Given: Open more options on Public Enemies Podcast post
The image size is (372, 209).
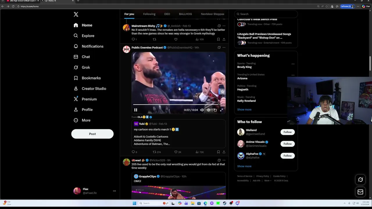Looking at the screenshot, I should pos(224,47).
